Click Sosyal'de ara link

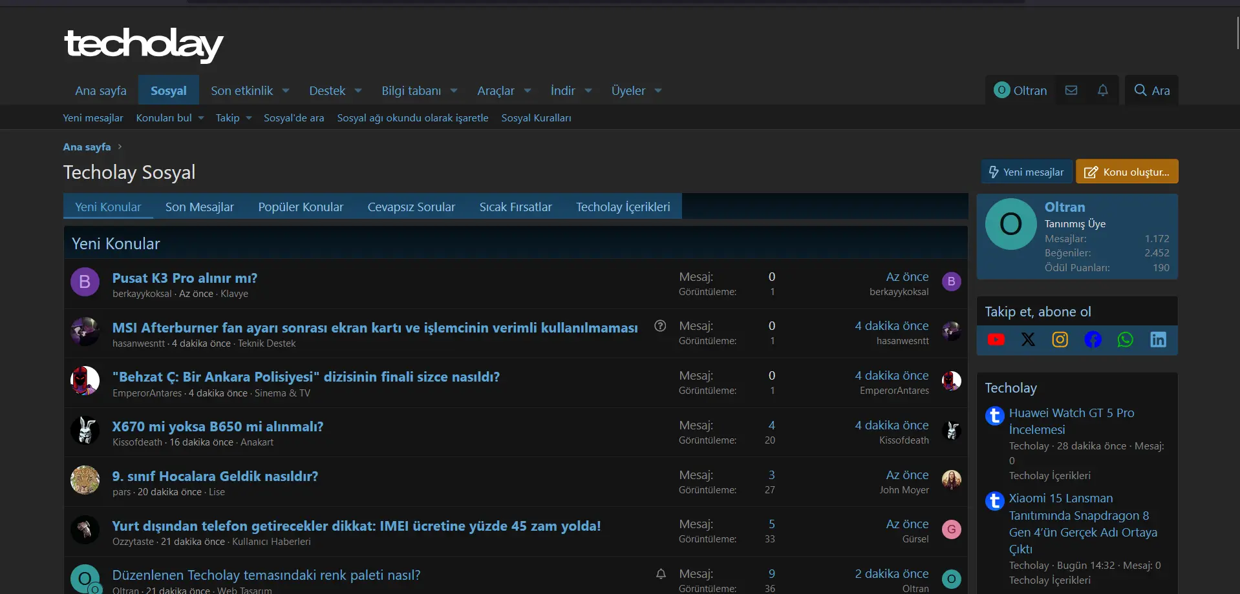coord(294,118)
